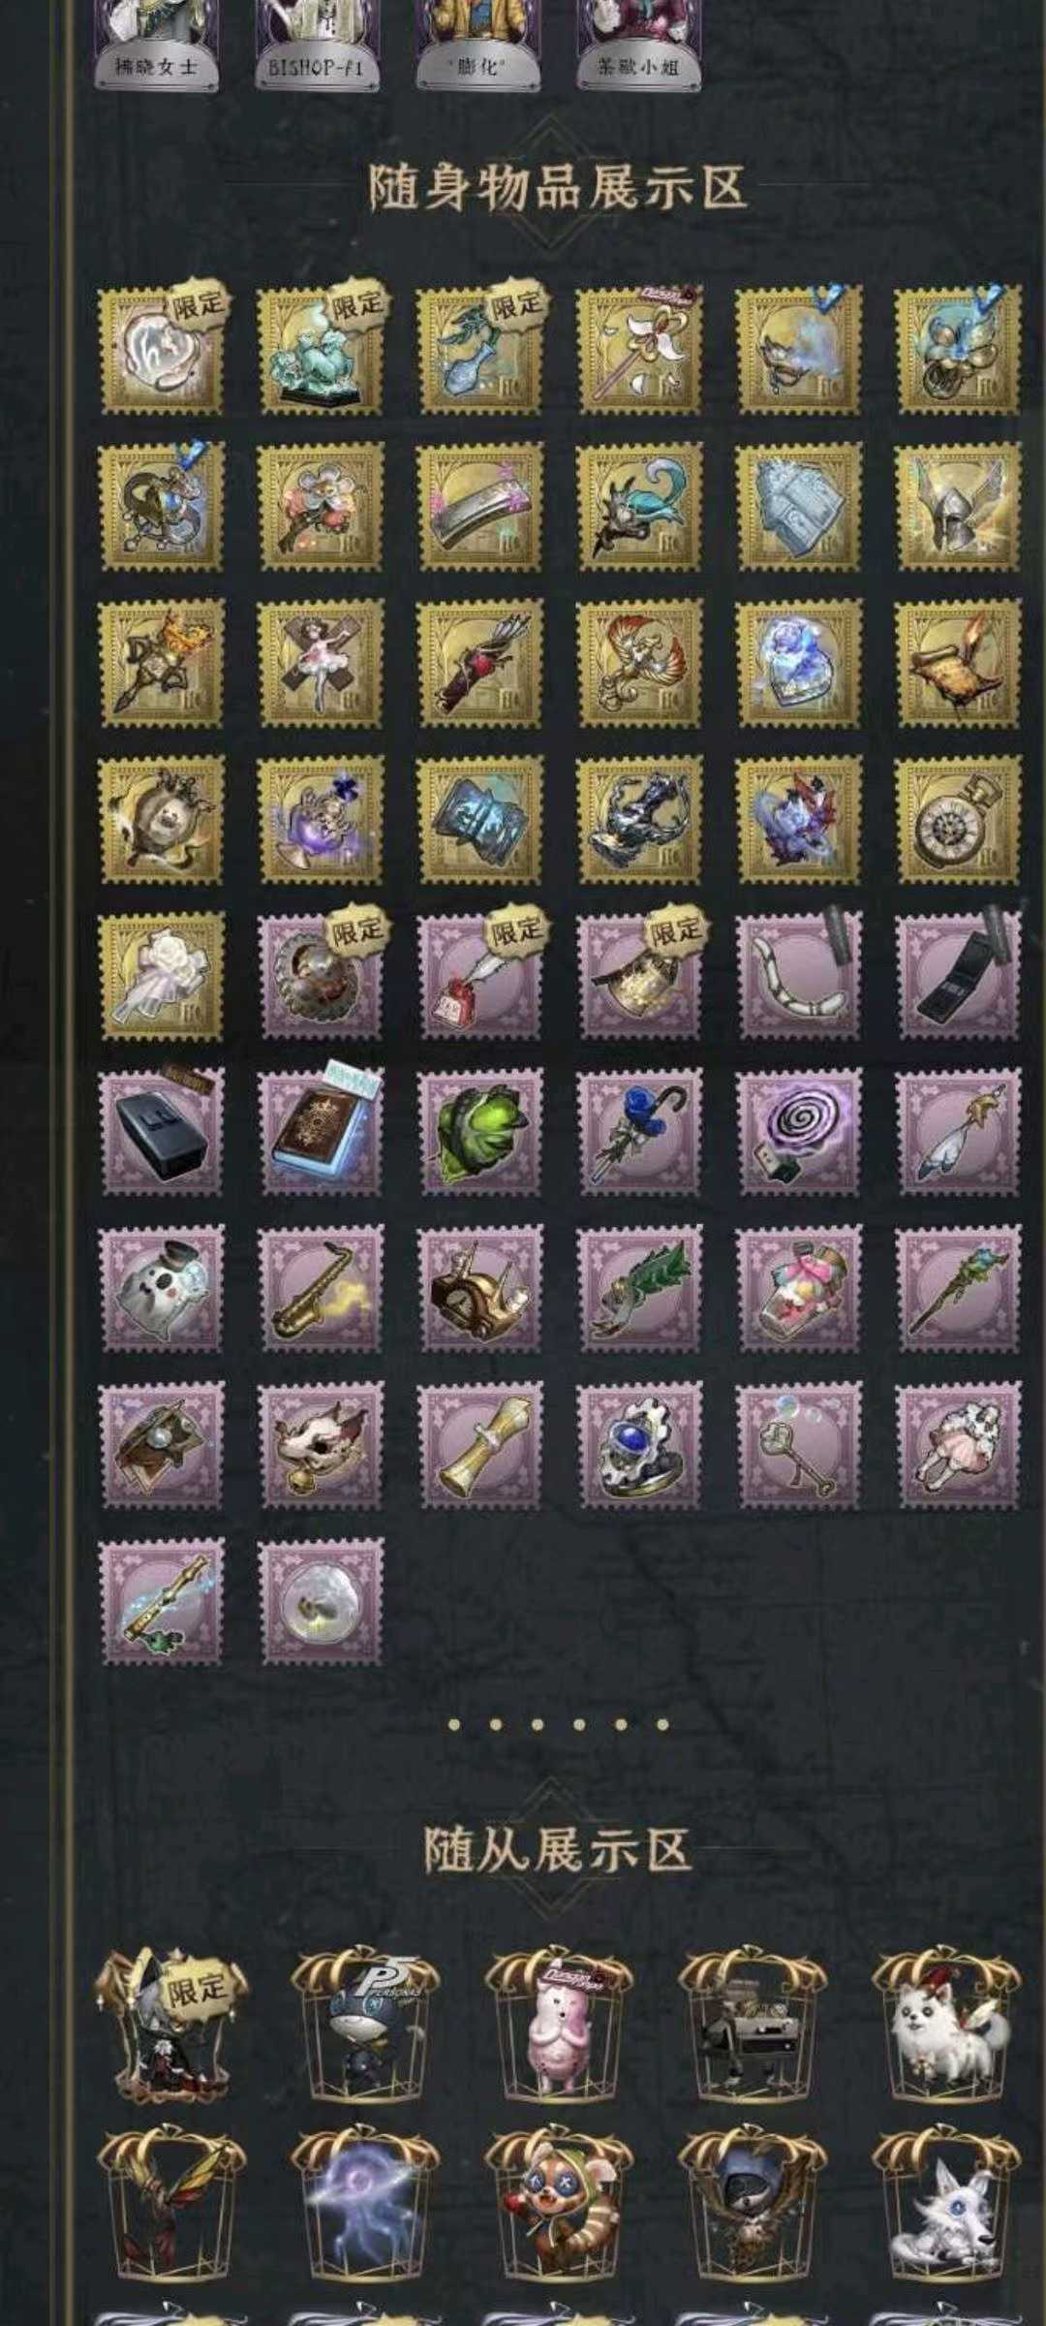Choose the blue rose umbrella accessory

[639, 1132]
